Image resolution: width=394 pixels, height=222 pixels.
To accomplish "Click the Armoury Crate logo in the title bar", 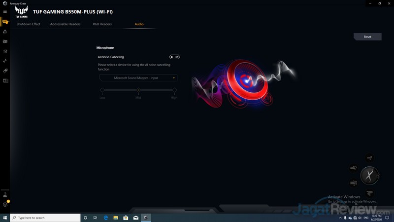I will 5,3.
